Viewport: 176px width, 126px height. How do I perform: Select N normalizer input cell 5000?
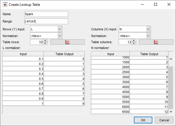pos(111,97)
